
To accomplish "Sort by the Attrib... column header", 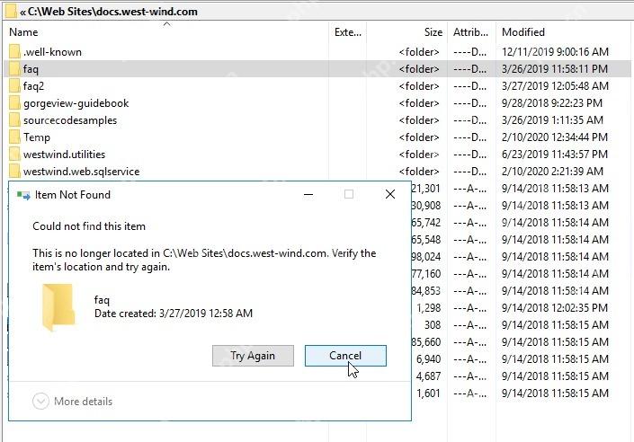I will (x=470, y=32).
